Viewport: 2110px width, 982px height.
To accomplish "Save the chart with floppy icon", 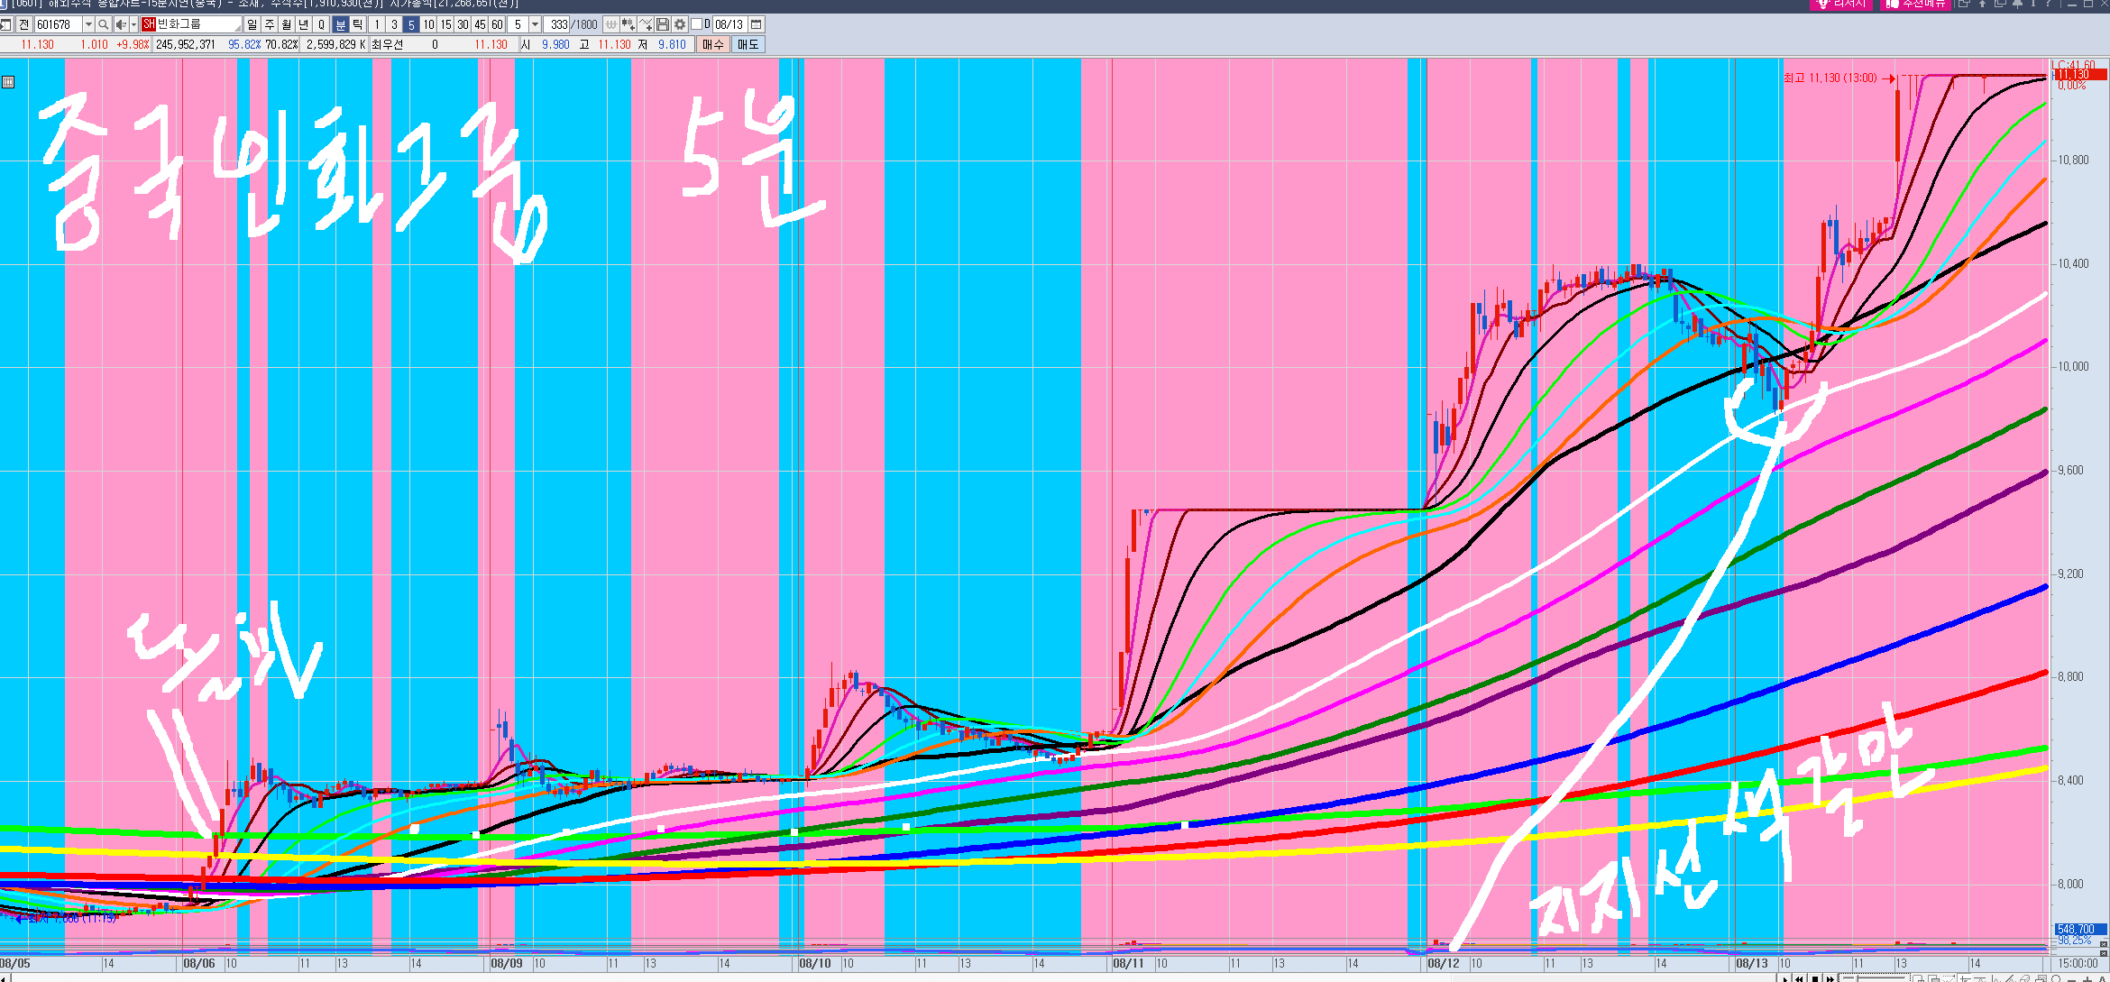I will tap(663, 24).
